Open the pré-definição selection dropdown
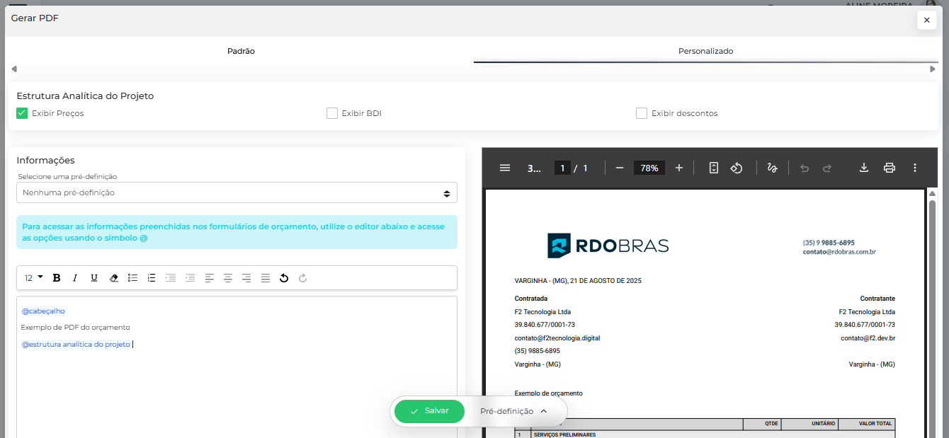 (x=237, y=192)
